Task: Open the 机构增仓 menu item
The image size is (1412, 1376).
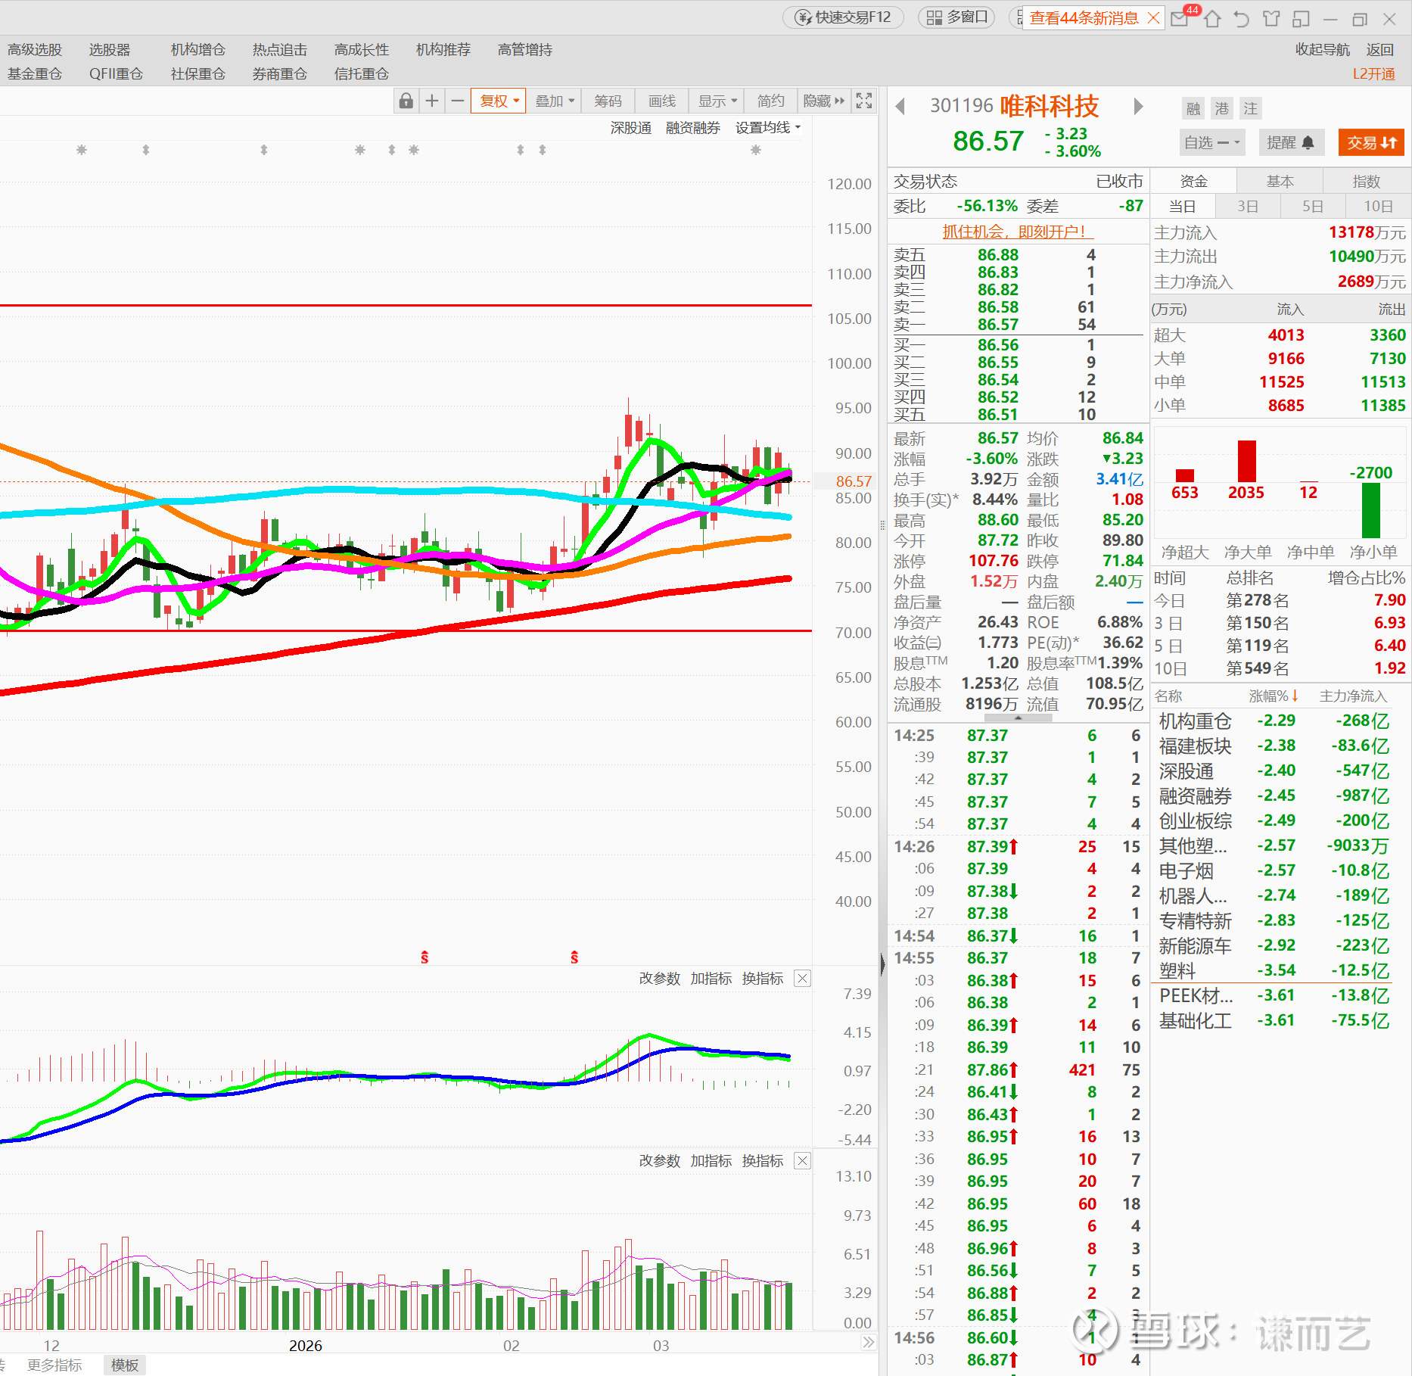Action: click(x=198, y=49)
